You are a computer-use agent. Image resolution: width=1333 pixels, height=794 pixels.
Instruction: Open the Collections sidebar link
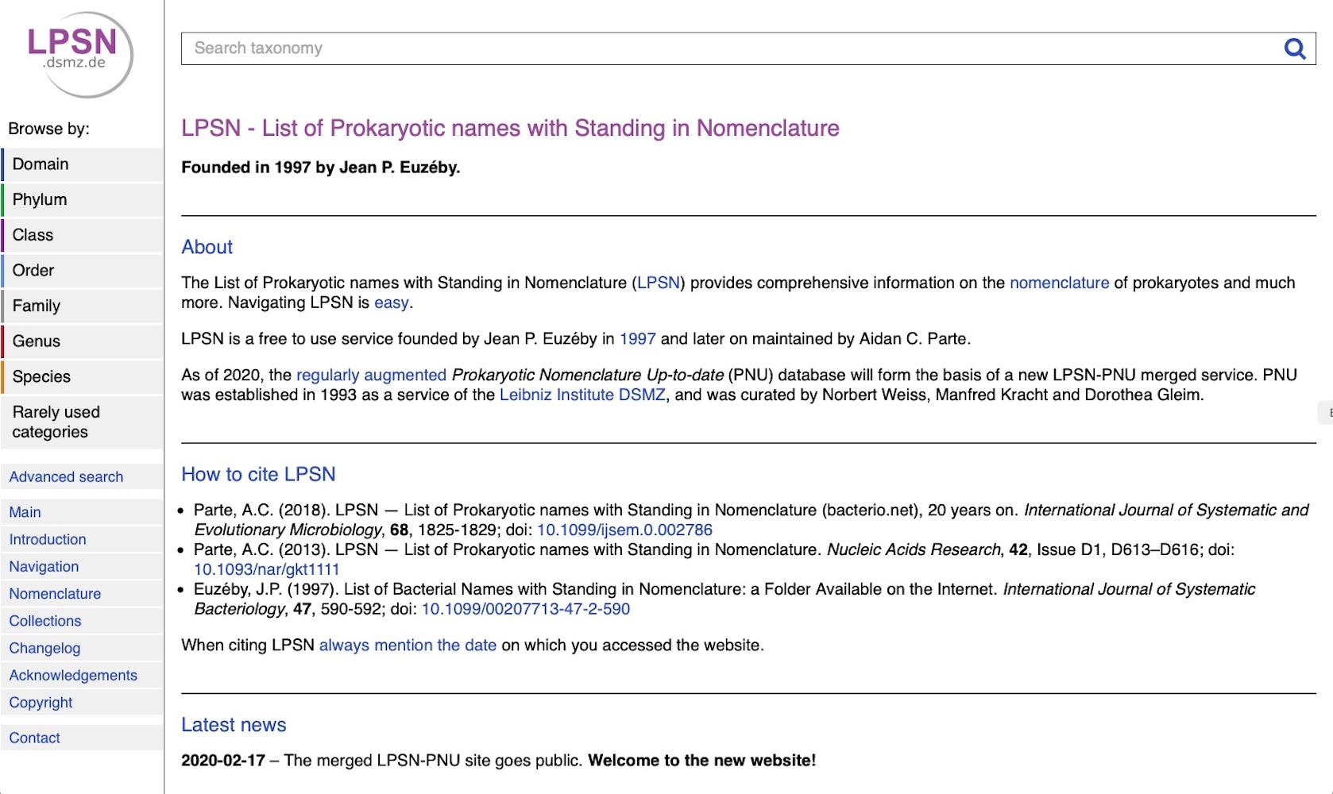pos(45,622)
